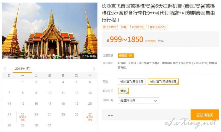Click the product title text

click(158, 13)
